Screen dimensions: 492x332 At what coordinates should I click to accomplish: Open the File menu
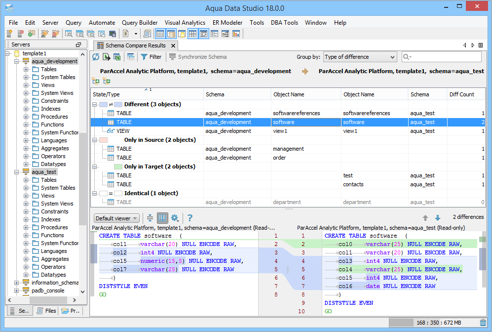point(13,23)
